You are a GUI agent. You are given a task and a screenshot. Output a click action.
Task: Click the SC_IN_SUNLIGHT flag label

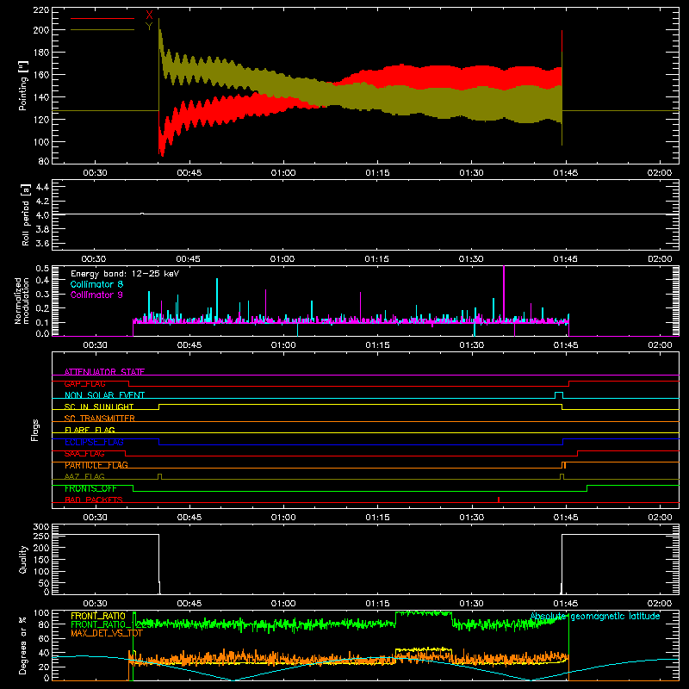99,407
